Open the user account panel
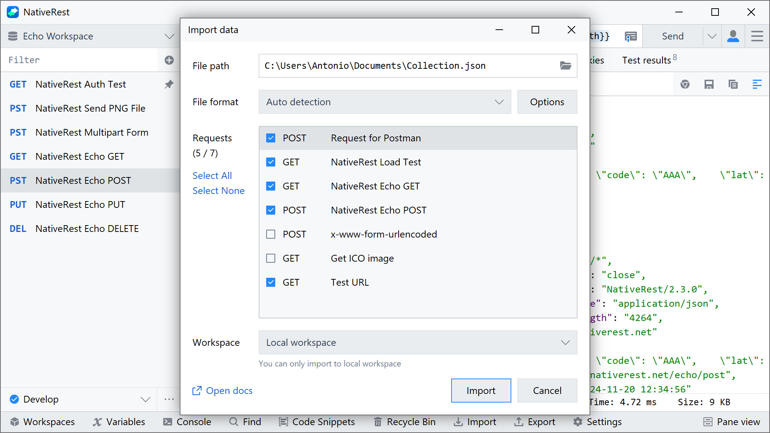 point(733,36)
